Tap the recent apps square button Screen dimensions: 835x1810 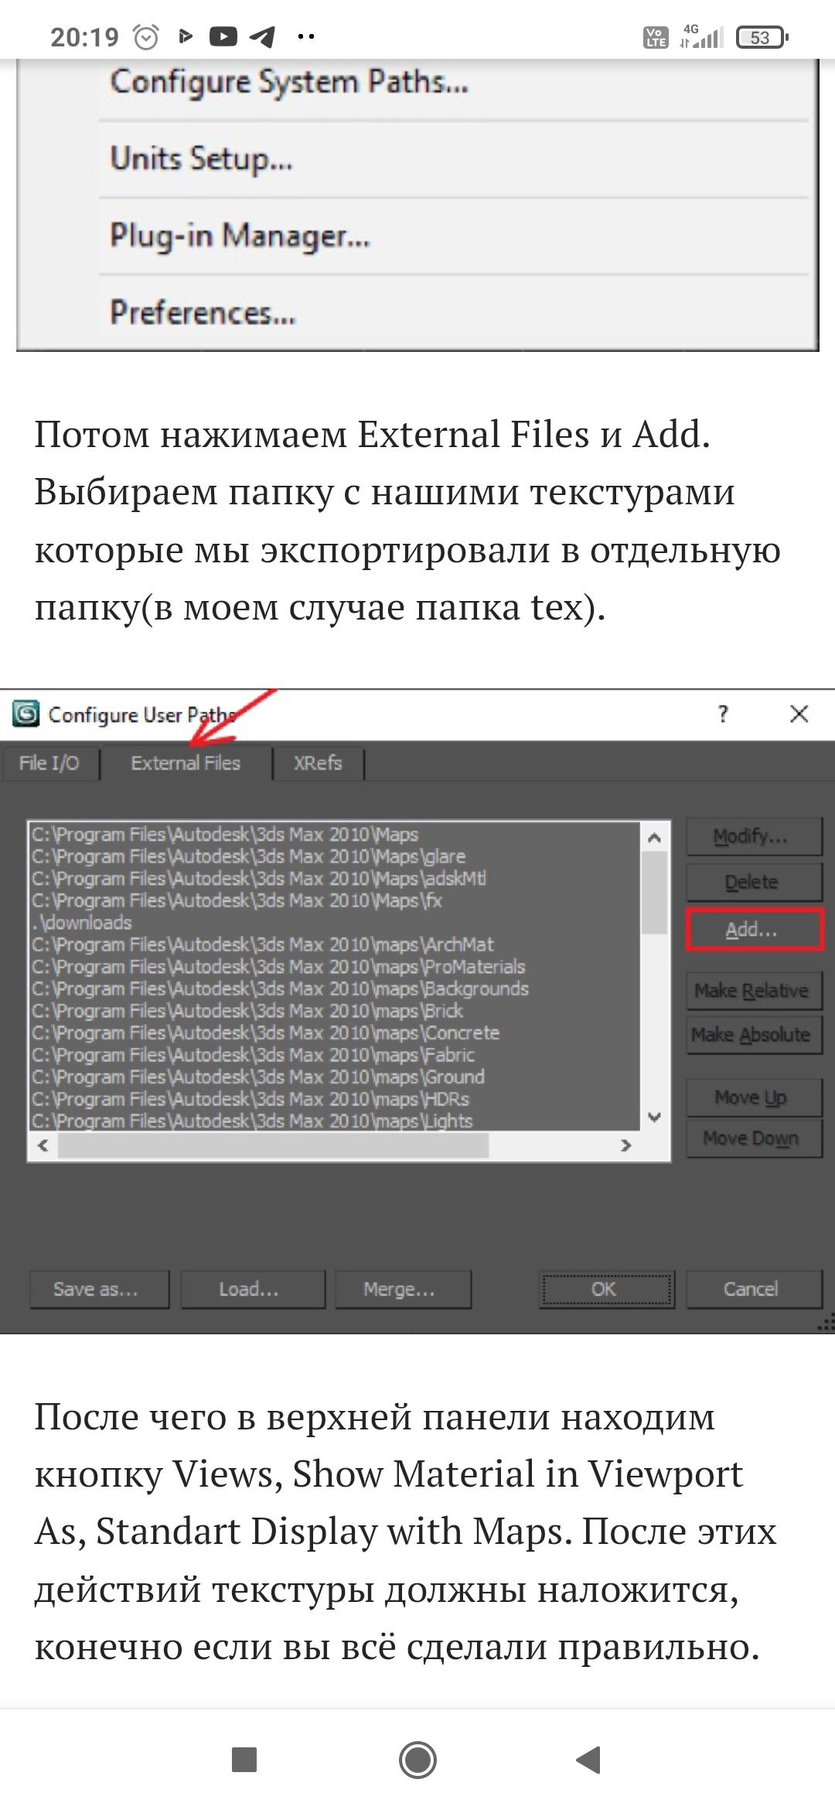[x=244, y=1759]
